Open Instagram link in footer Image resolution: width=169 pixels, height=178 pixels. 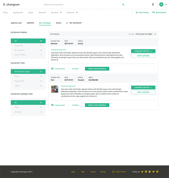pyautogui.click(x=157, y=172)
